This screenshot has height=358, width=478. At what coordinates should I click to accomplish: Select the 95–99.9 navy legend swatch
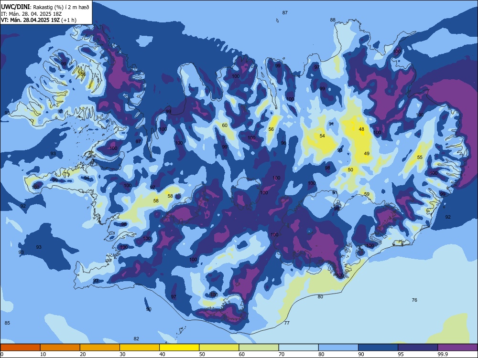pyautogui.click(x=418, y=347)
